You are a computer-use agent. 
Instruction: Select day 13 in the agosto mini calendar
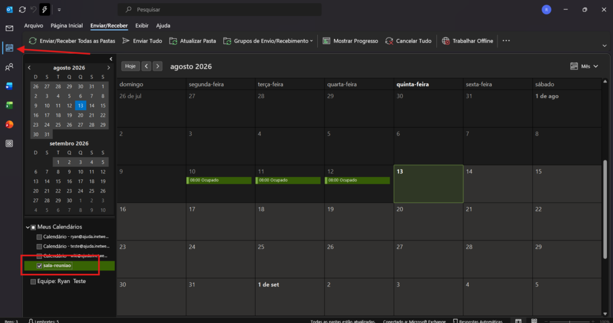tap(81, 105)
